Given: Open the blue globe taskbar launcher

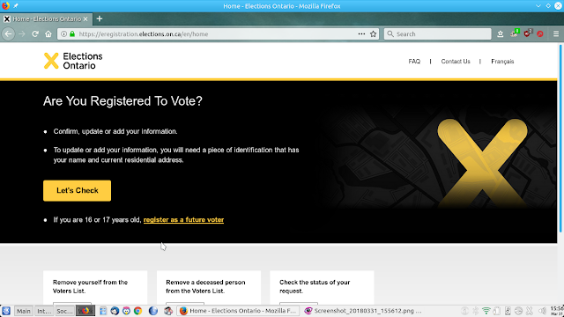Looking at the screenshot, I should (x=153, y=311).
